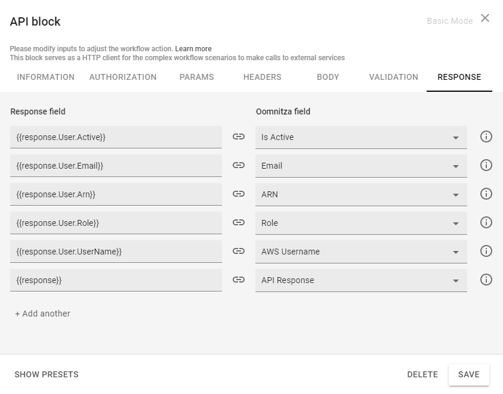Open the AUTHORIZATION tab

click(122, 77)
